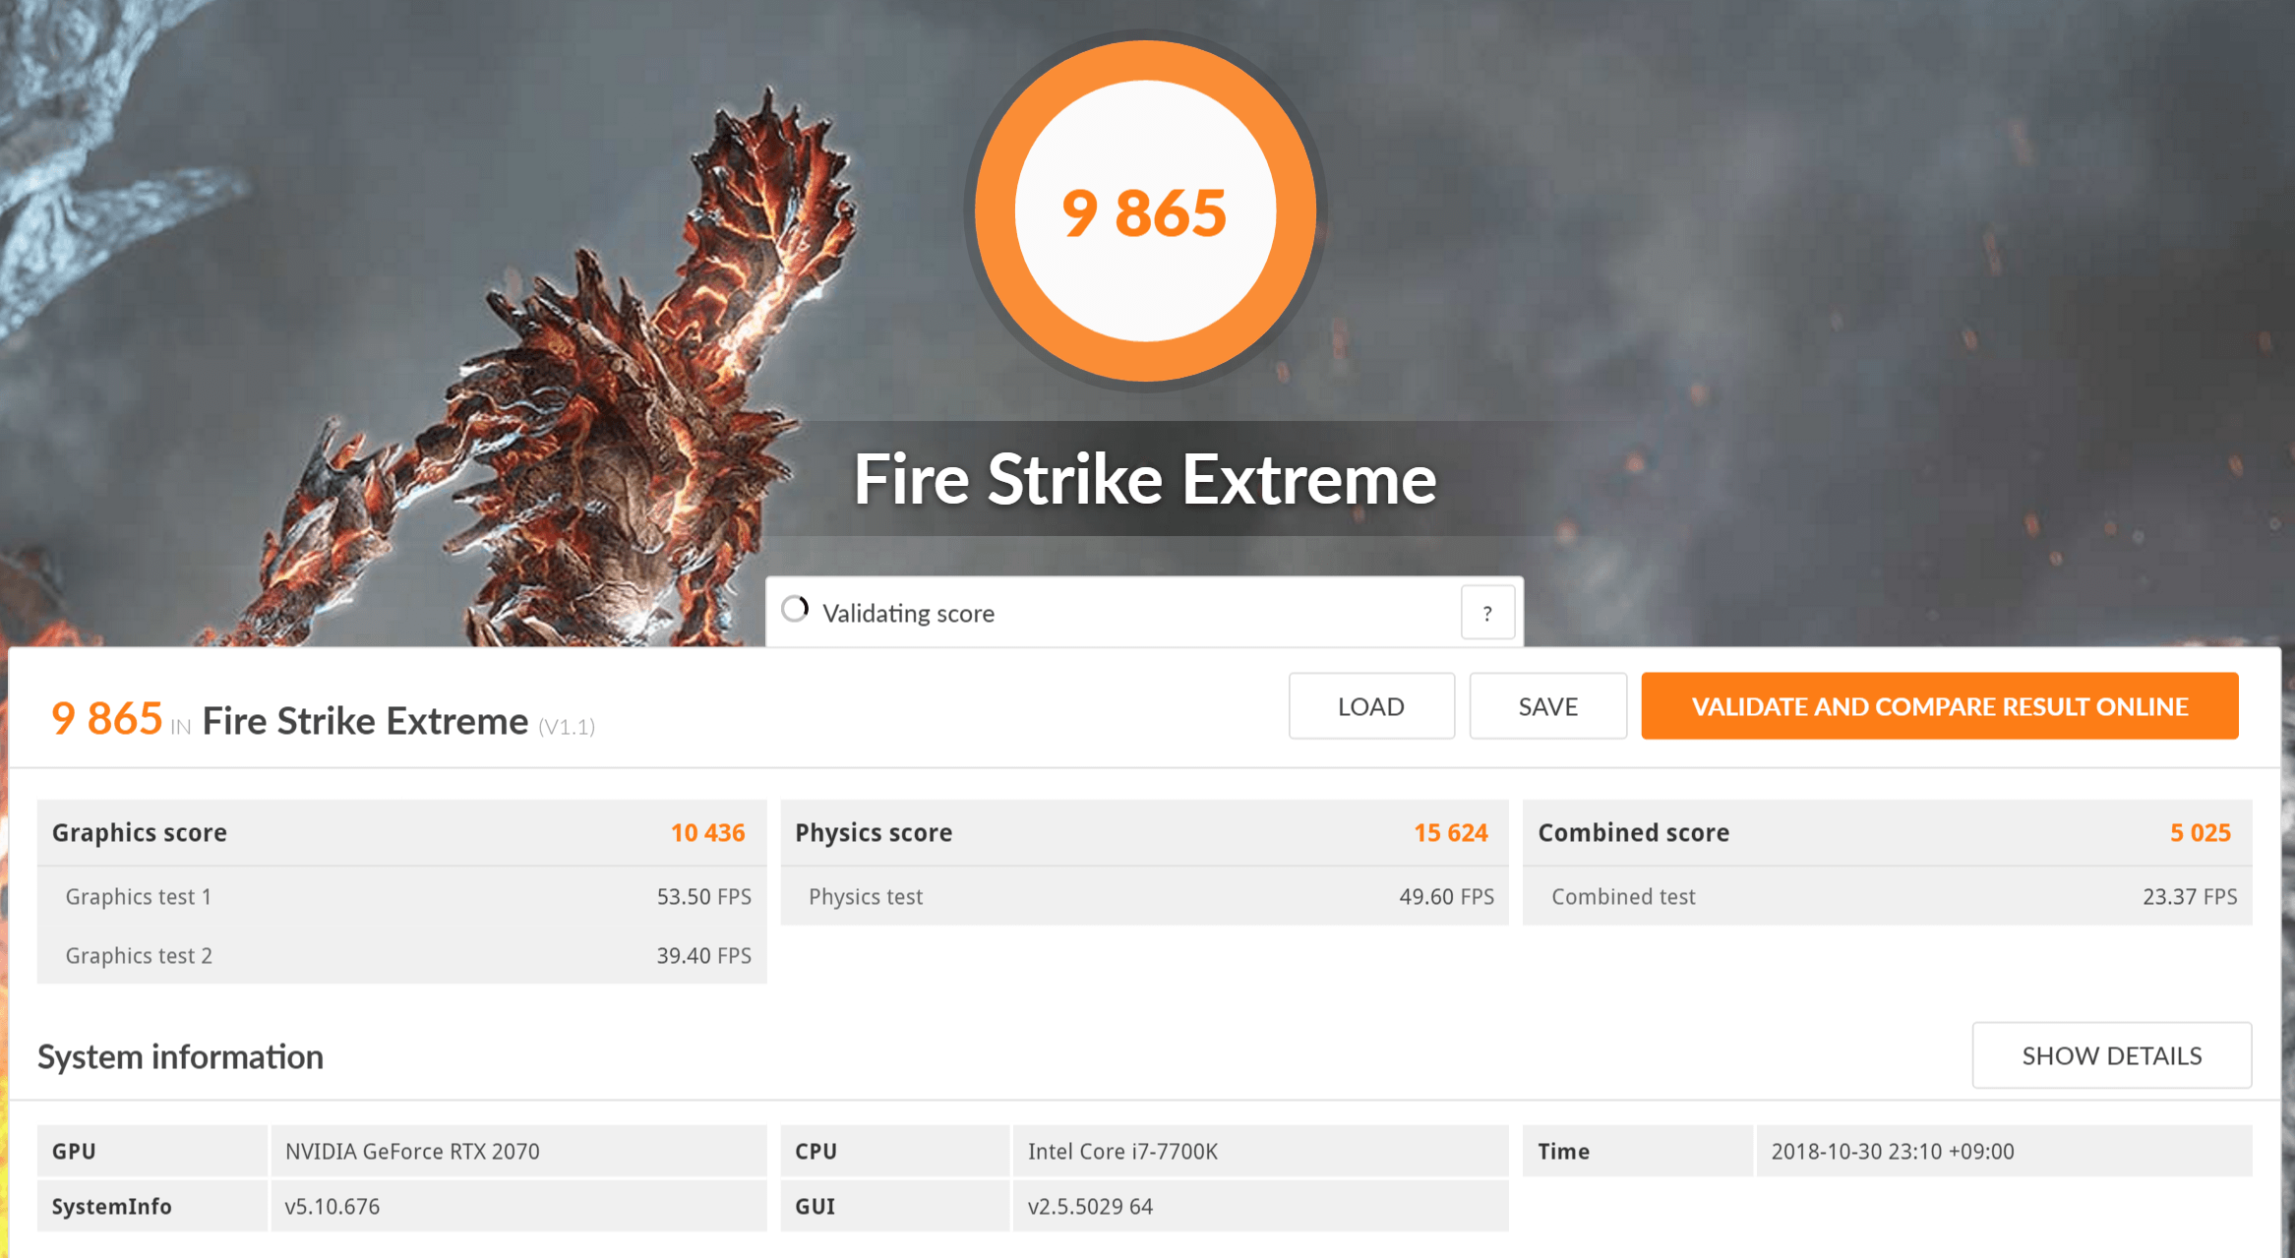Click the System information heading
This screenshot has height=1258, width=2295.
tap(180, 1056)
